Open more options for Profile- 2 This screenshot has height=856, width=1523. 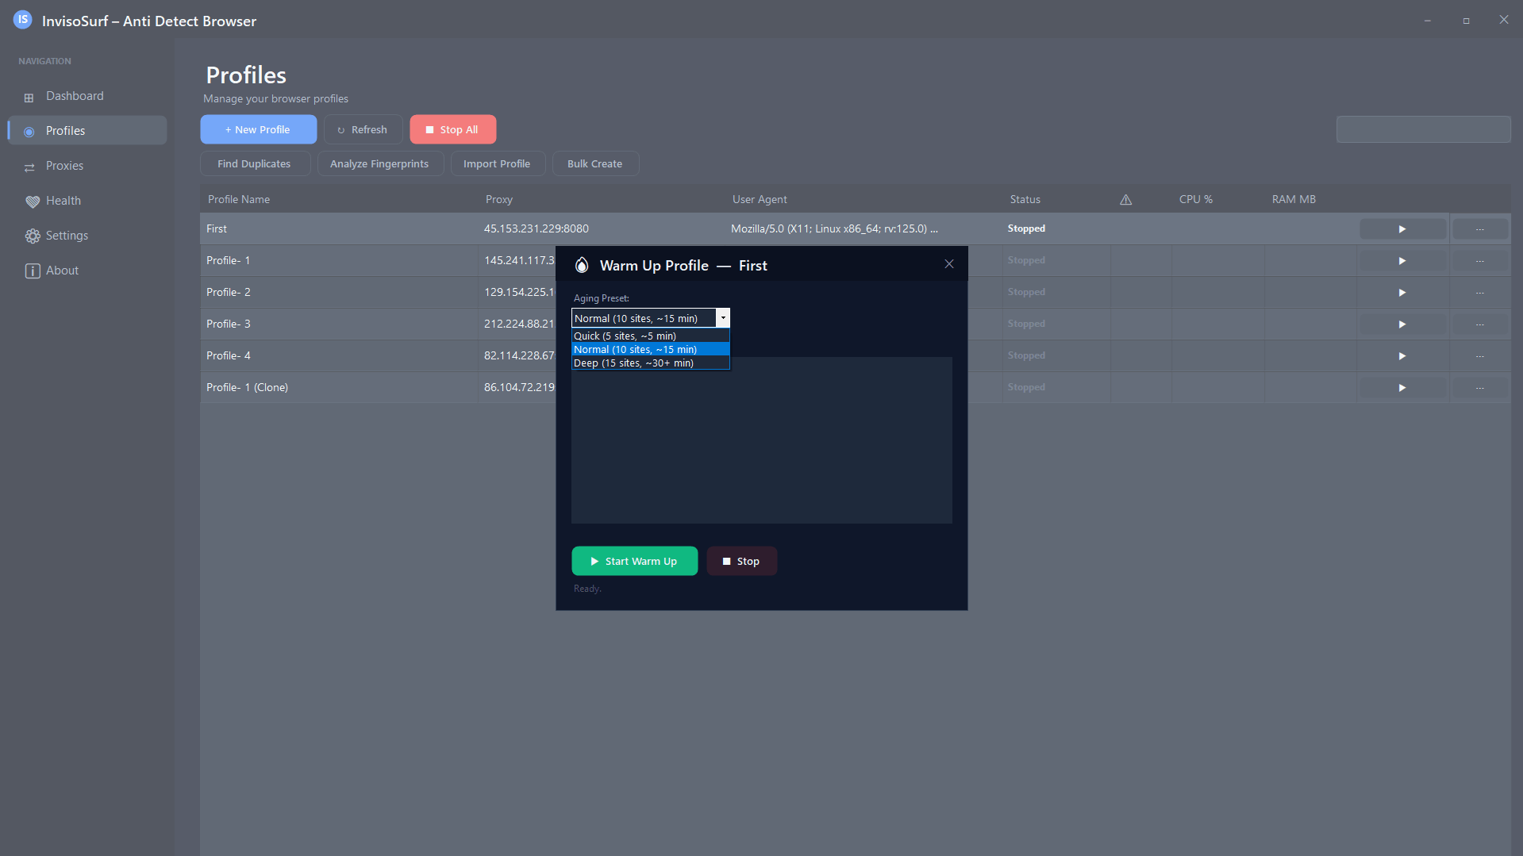pyautogui.click(x=1480, y=293)
